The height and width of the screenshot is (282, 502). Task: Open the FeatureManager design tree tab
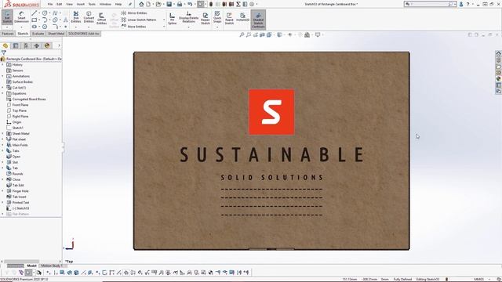click(5, 45)
